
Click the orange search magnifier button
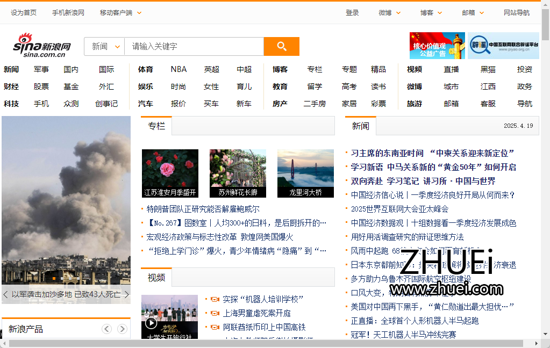coord(281,47)
